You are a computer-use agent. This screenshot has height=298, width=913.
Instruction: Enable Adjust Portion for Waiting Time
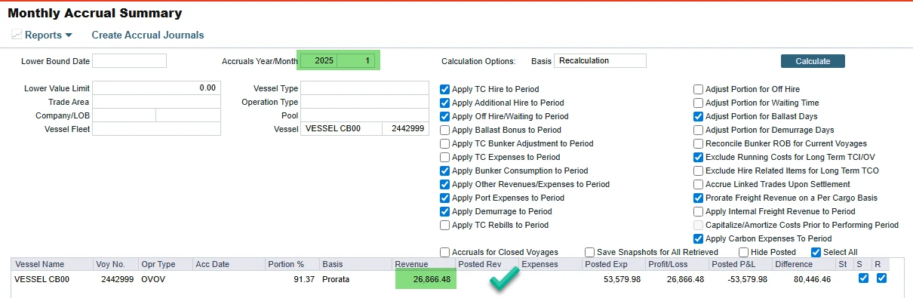(699, 103)
